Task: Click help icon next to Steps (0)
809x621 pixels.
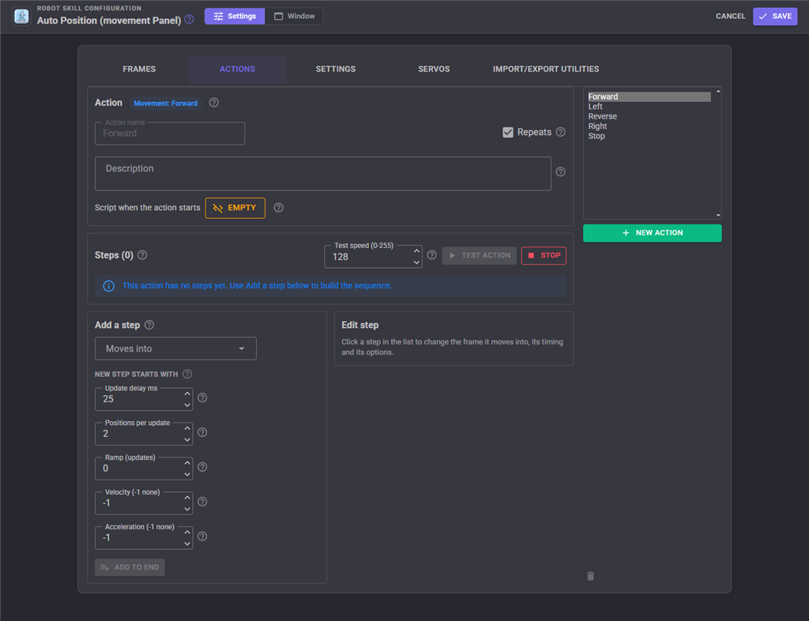Action: tap(142, 254)
